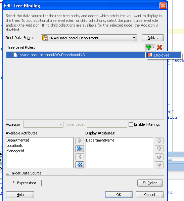Select ManagerId in Available Attributes
The image size is (184, 201).
pos(15,151)
